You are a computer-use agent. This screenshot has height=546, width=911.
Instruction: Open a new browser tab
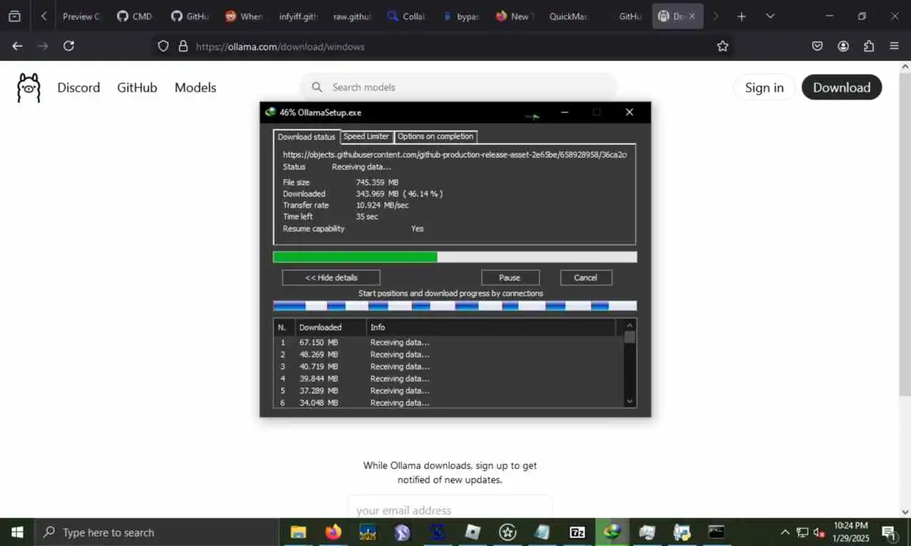(x=742, y=16)
